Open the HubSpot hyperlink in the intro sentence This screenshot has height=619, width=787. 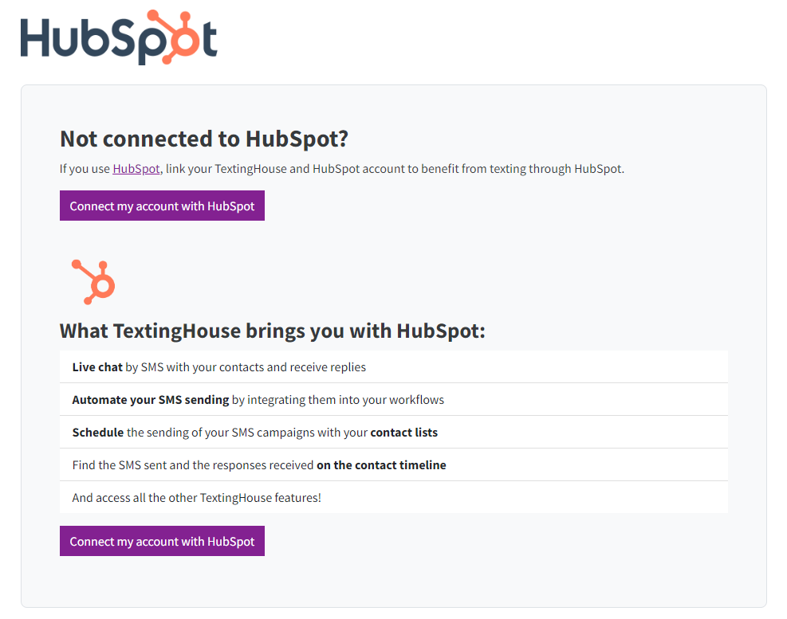(136, 169)
